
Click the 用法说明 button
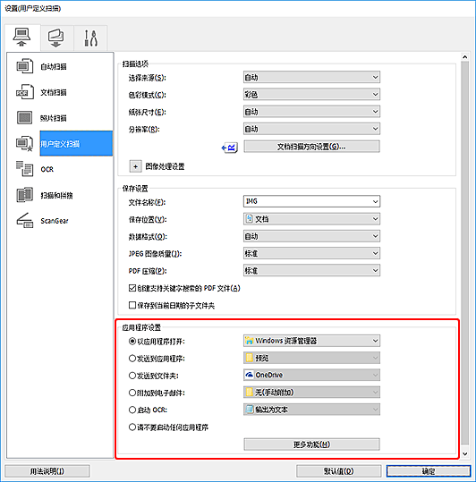tap(47, 471)
